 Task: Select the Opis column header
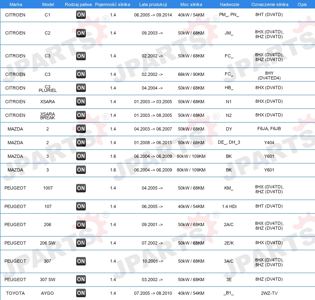302,4
